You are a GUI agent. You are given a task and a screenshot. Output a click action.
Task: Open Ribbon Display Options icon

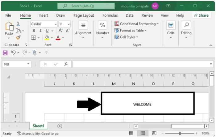pos(168,6)
